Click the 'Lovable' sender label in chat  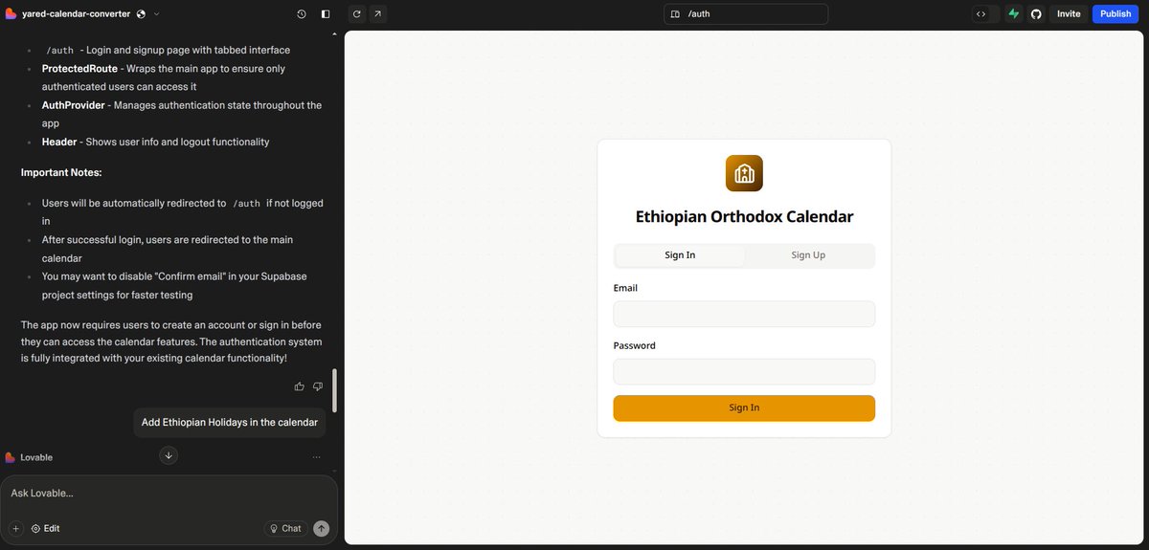(x=36, y=457)
